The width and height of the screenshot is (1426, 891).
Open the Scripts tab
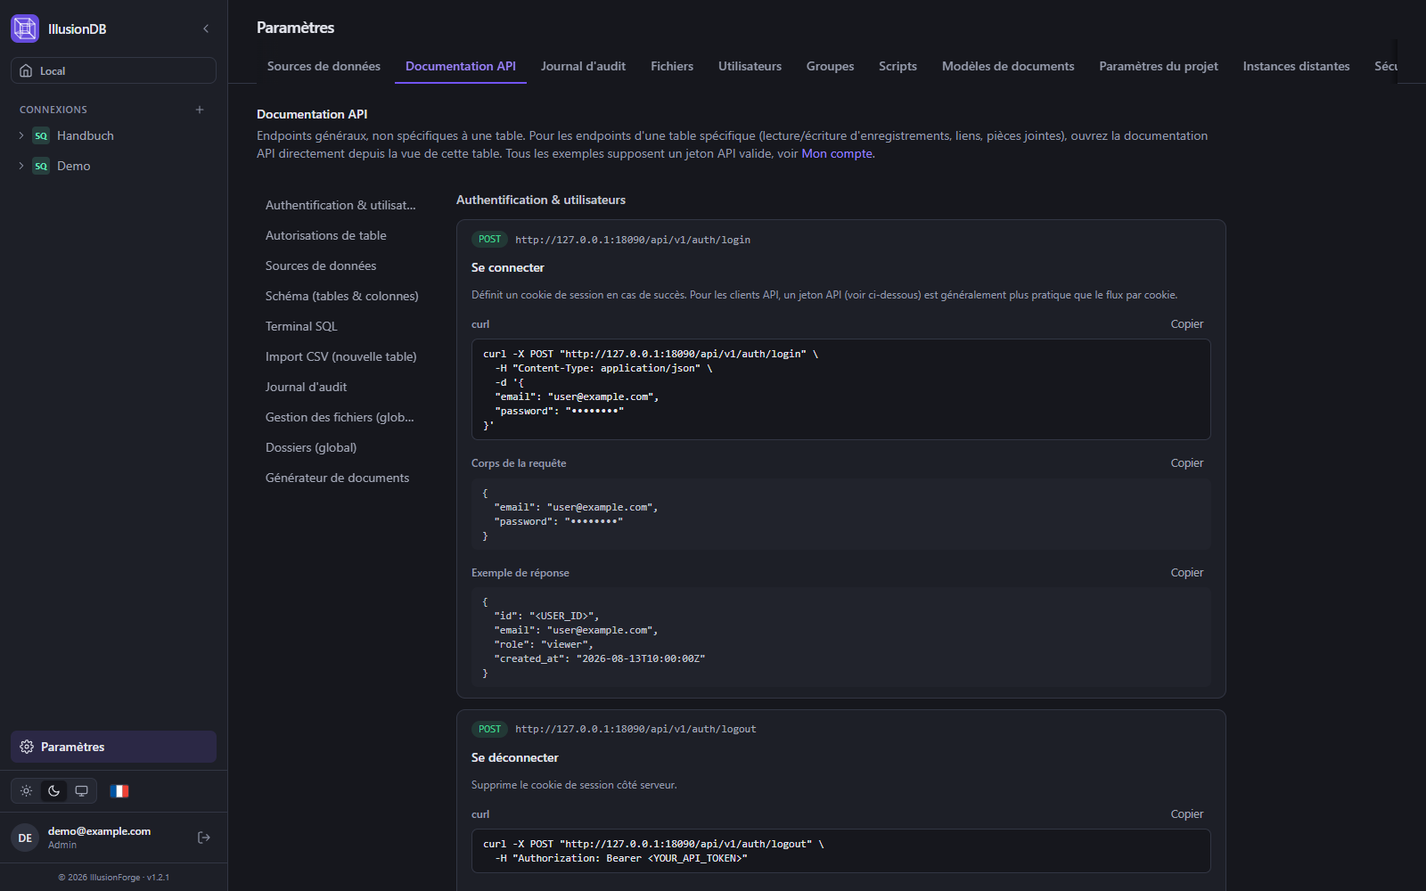pos(897,66)
